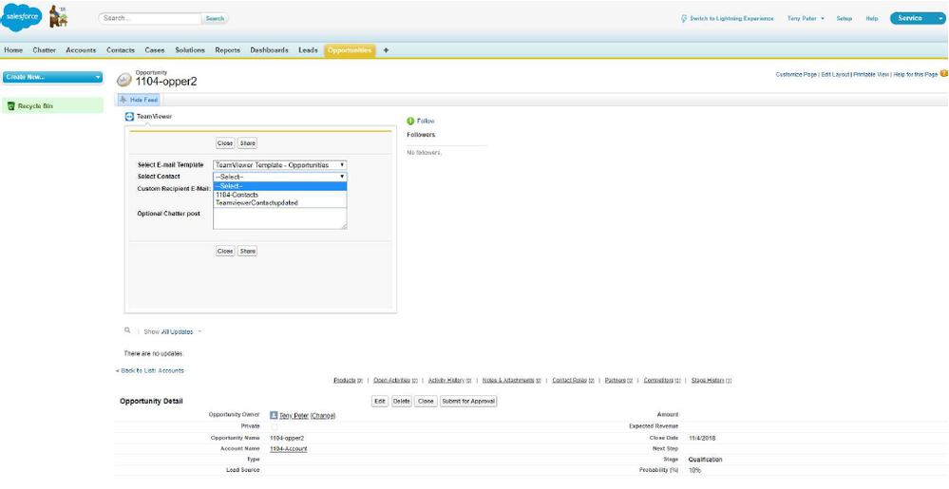The width and height of the screenshot is (949, 489).
Task: Open the Recycle Bin link
Action: coord(35,106)
